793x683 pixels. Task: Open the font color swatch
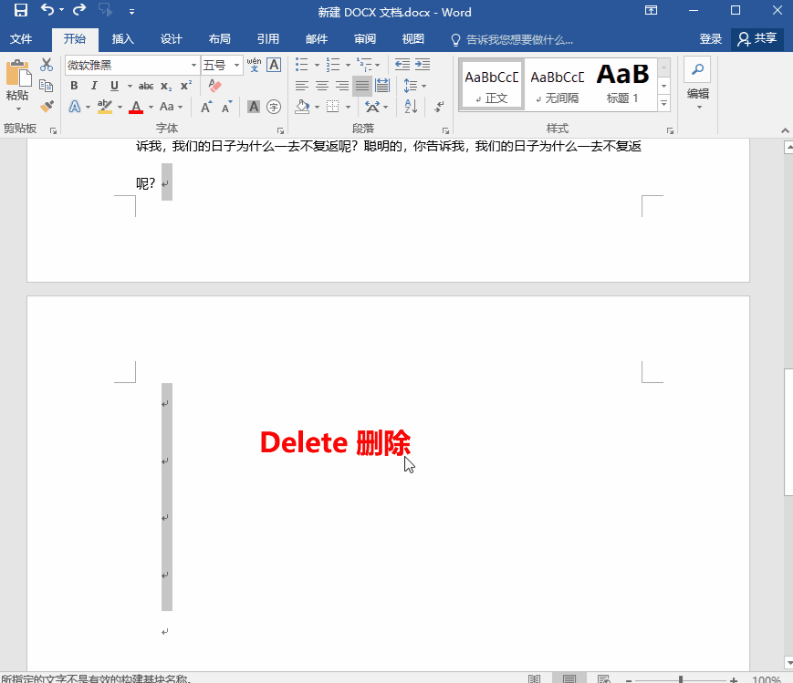[x=135, y=108]
